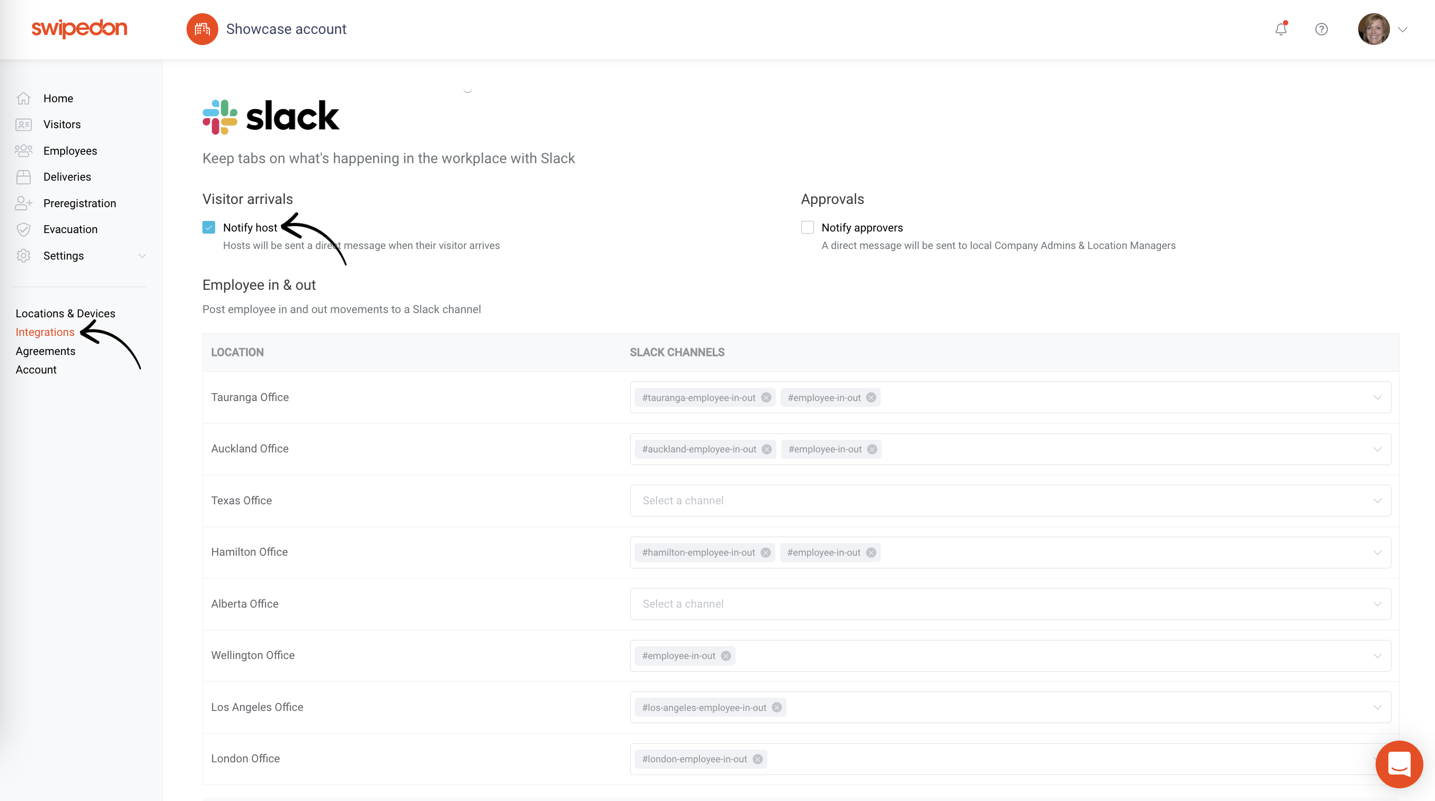This screenshot has height=801, width=1435.
Task: Click the Settings gear icon
Action: click(23, 256)
